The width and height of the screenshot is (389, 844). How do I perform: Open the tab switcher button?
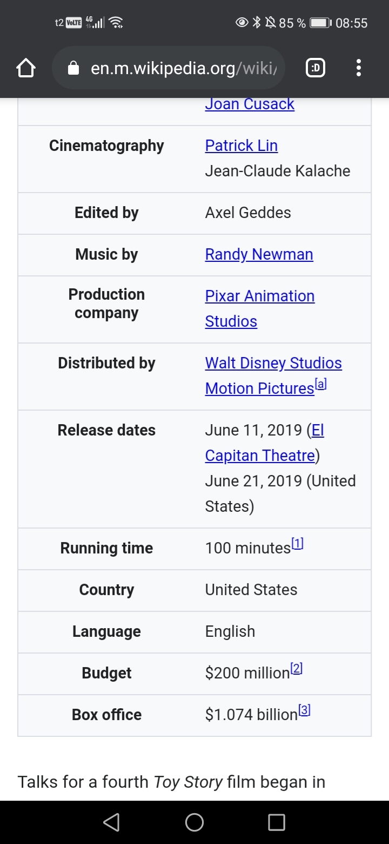[x=316, y=68]
